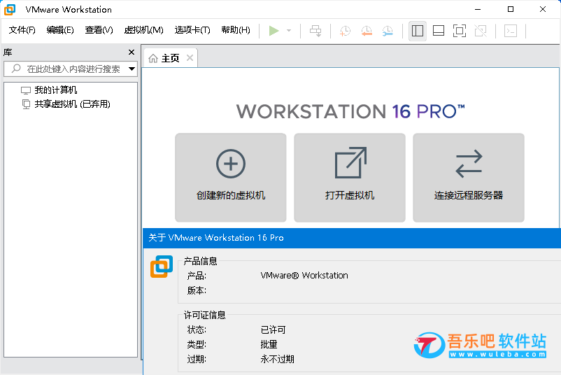
Task: Click the 永不过期 expiration value
Action: point(277,359)
